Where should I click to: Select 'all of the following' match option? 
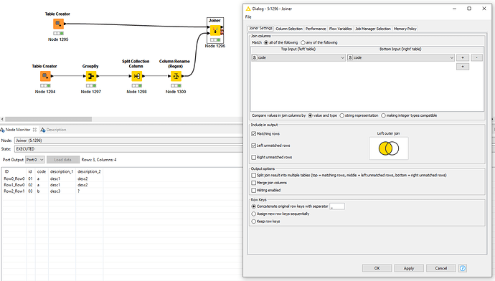266,42
